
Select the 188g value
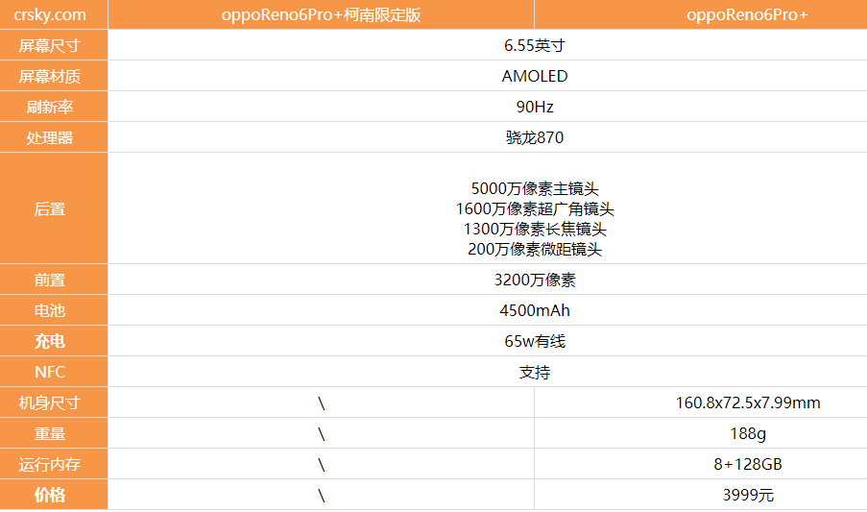748,433
